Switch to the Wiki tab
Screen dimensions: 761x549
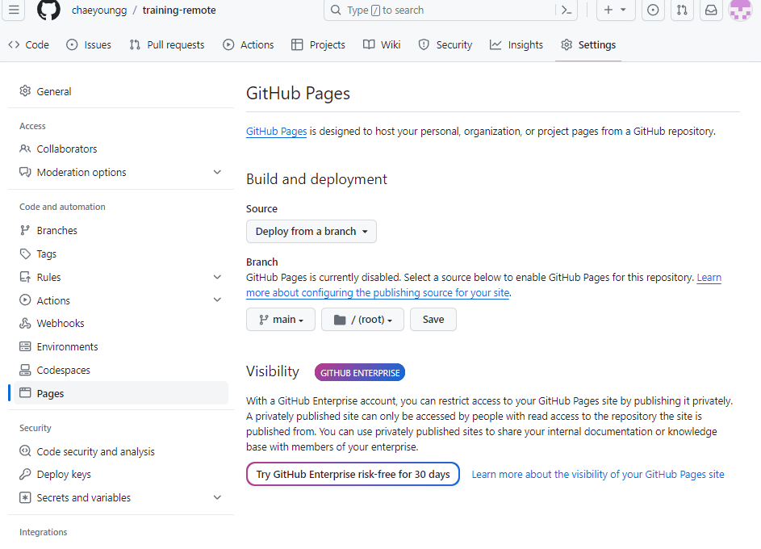[x=382, y=44]
